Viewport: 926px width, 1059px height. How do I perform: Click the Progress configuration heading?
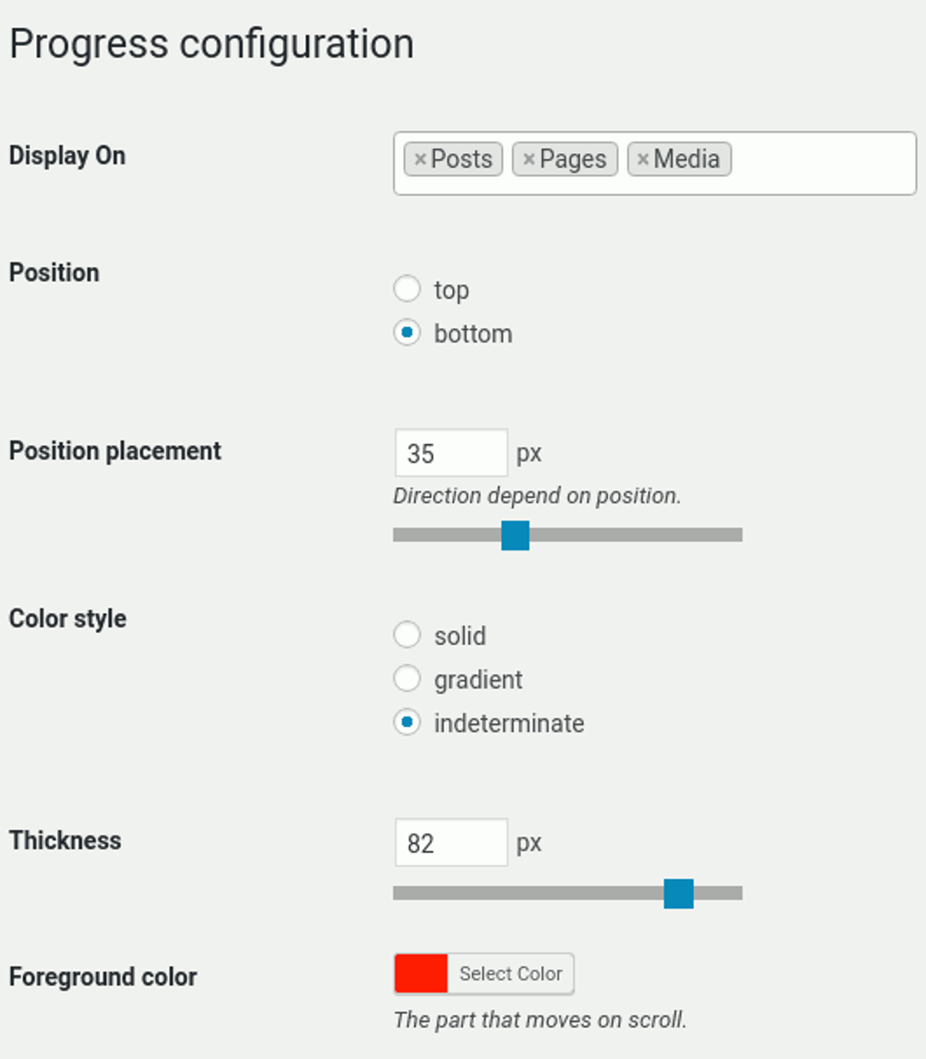(211, 43)
